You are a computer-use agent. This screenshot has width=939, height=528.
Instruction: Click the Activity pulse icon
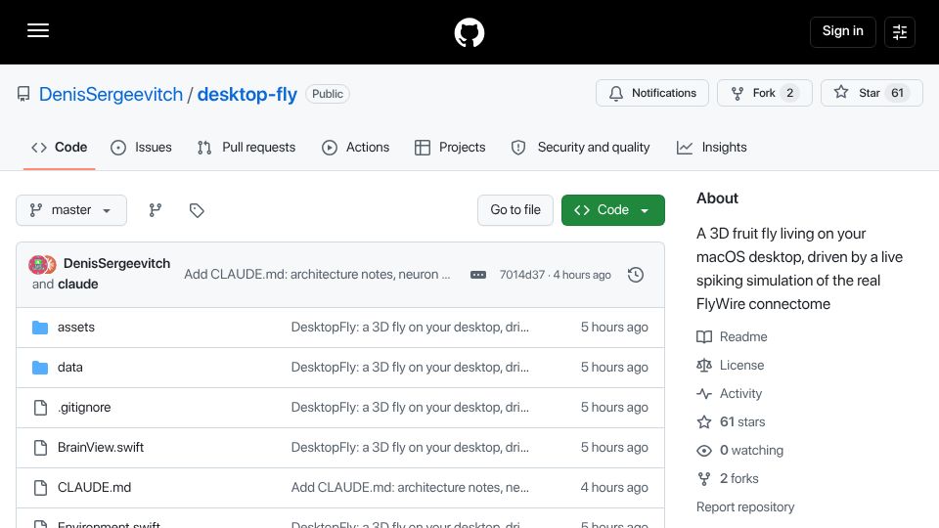click(x=704, y=393)
